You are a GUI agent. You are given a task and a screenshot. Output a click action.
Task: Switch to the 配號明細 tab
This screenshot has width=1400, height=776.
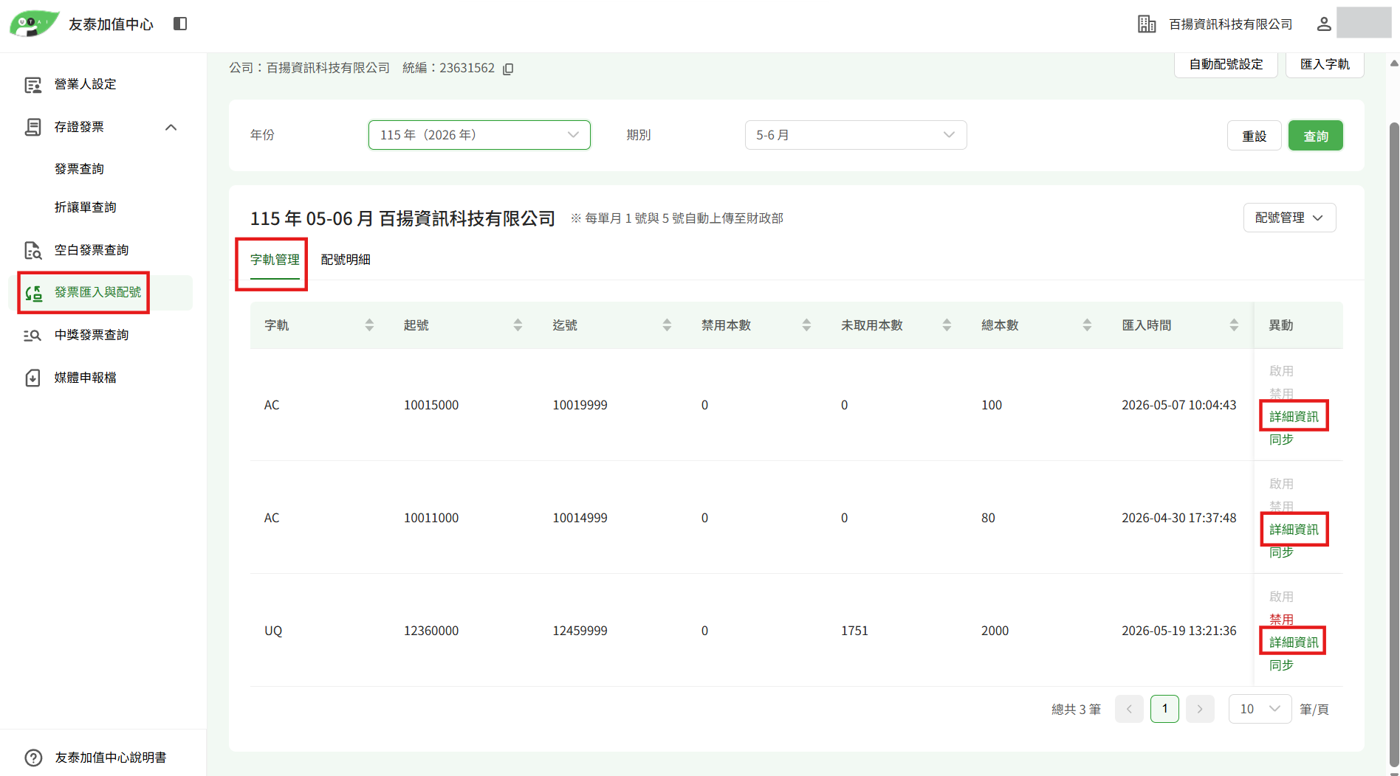point(346,260)
